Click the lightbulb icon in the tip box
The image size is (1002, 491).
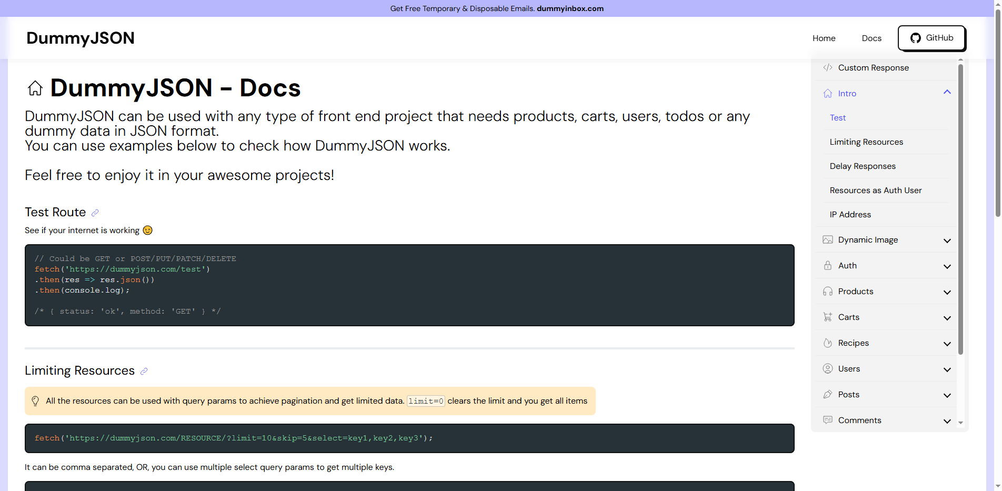(35, 400)
